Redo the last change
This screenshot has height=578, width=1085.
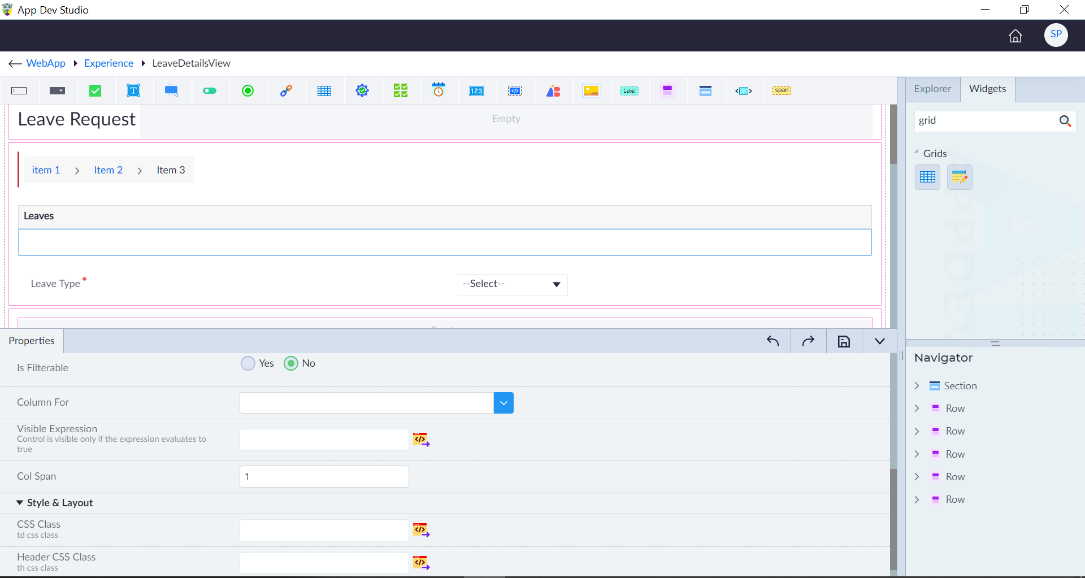point(808,341)
